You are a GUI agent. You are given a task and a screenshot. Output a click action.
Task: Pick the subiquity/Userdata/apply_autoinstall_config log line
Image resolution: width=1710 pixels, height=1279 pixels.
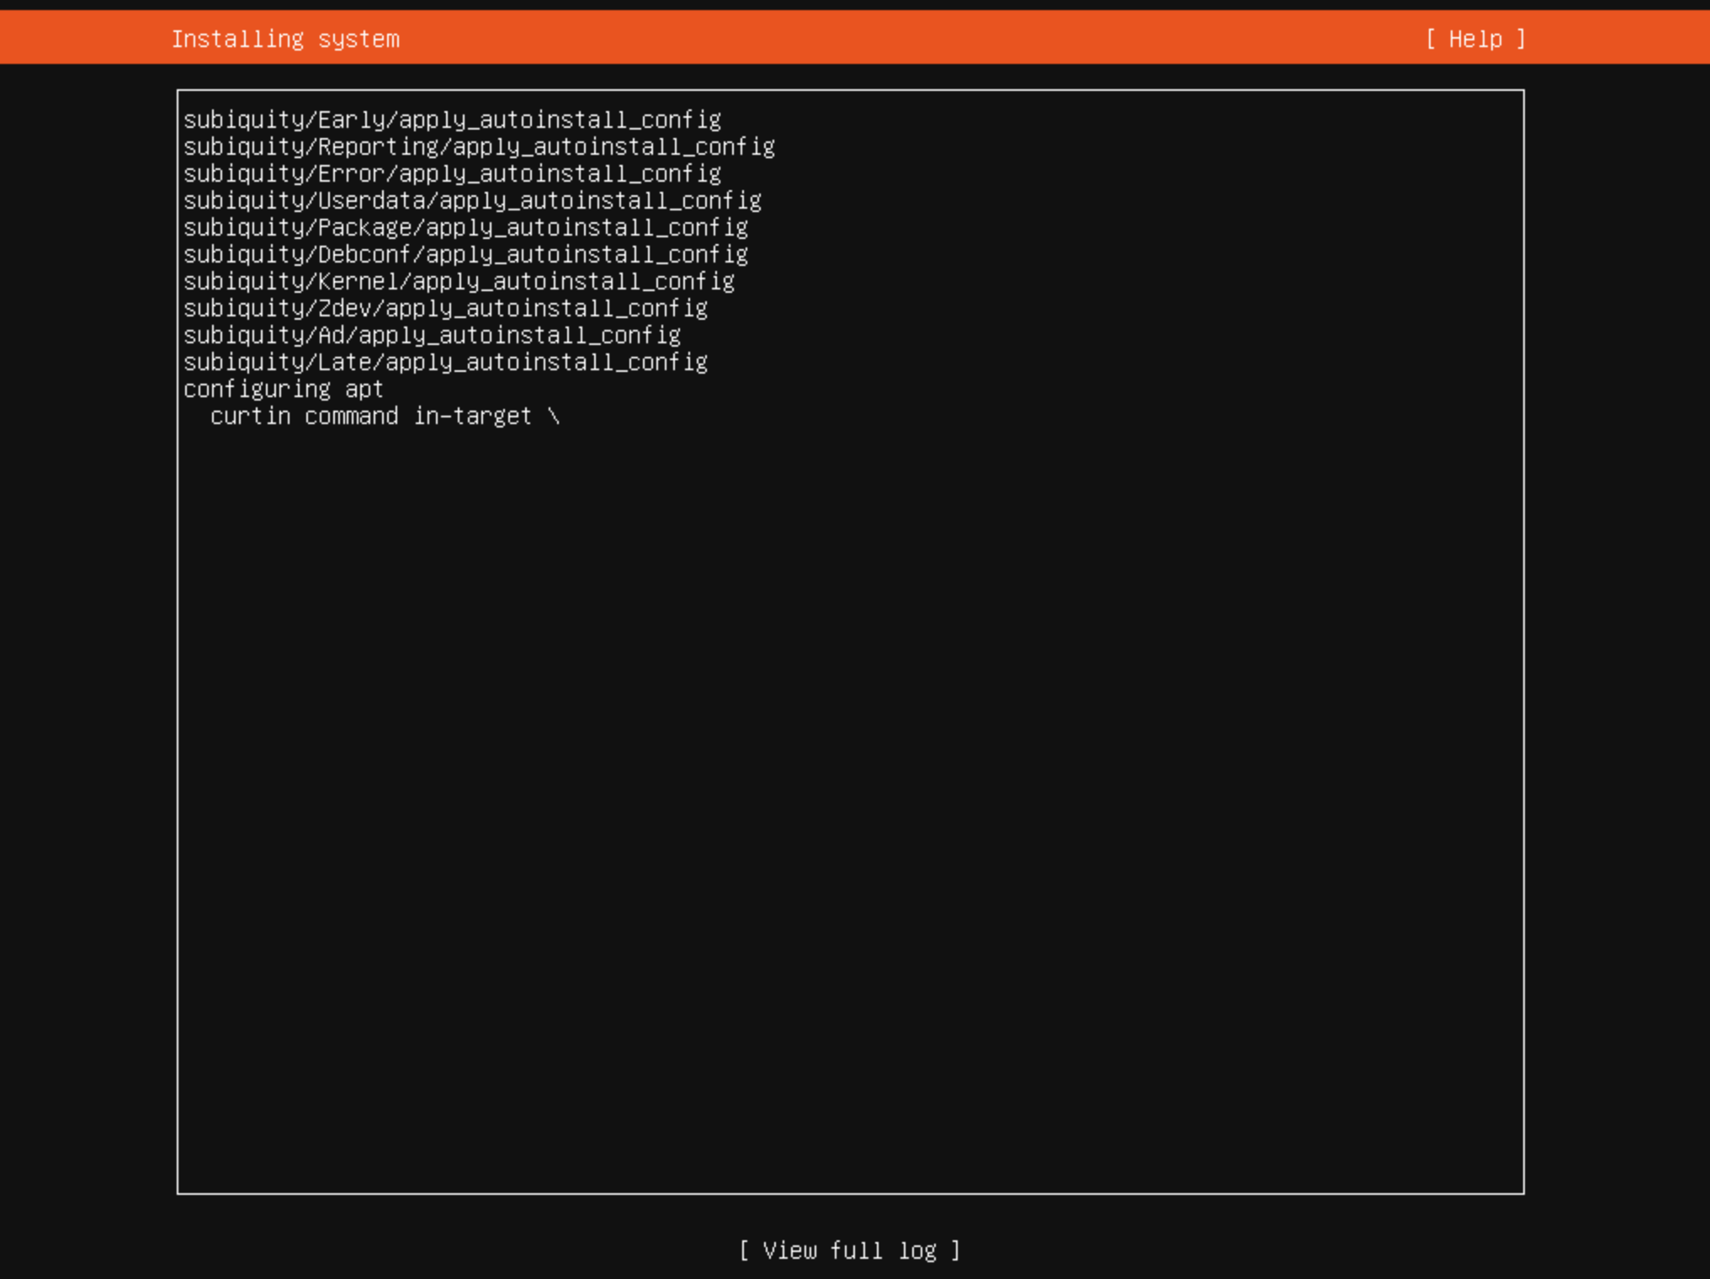click(x=472, y=200)
